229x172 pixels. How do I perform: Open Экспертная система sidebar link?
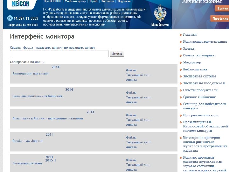(199, 76)
